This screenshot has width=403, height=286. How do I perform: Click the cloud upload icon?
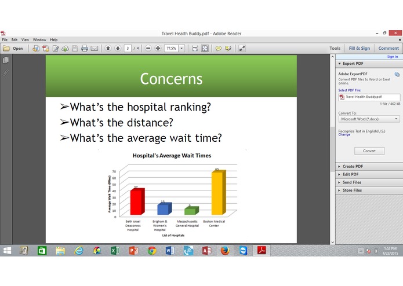click(66, 48)
